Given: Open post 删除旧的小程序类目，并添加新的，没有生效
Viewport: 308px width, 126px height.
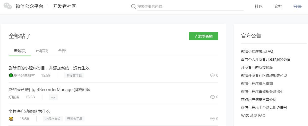Looking at the screenshot, I should coord(49,68).
